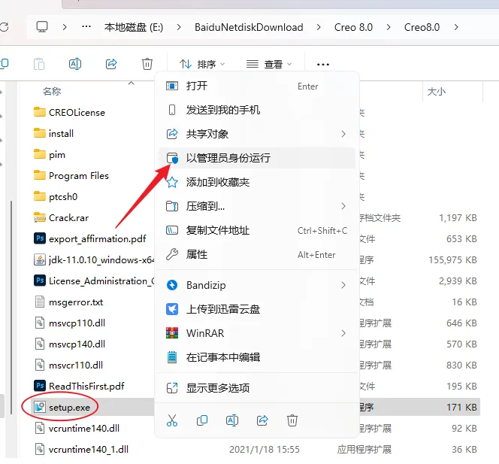Select the ptcsh0 folder

coord(63,197)
